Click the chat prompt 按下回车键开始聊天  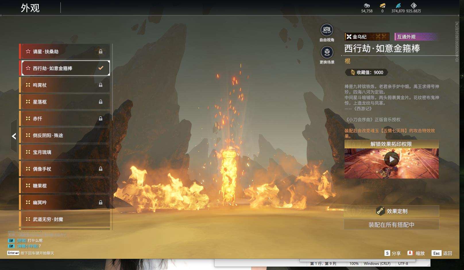(x=37, y=253)
